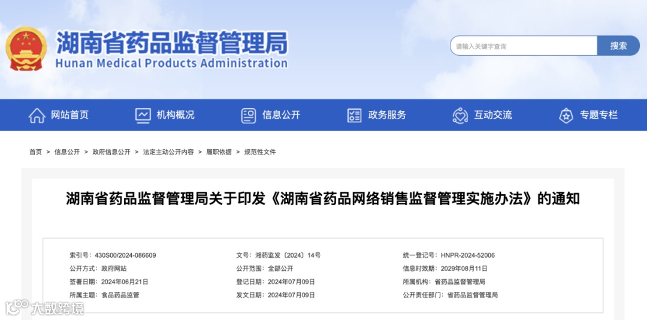Click the 登记日期 value 2024年07月09日
Image resolution: width=647 pixels, height=320 pixels.
coord(291,282)
